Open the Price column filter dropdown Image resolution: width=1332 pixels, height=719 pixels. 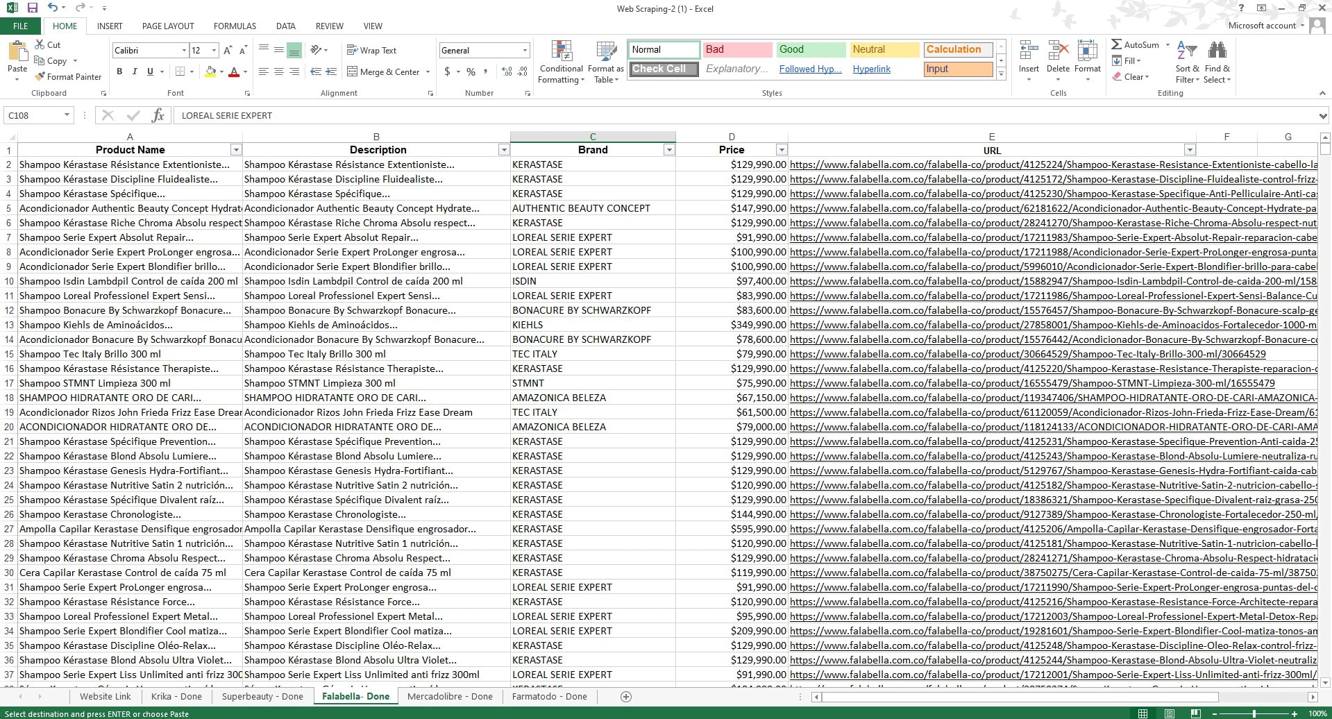[782, 150]
